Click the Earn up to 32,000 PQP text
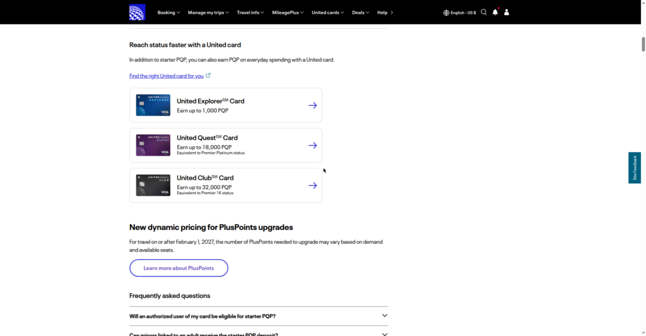The height and width of the screenshot is (336, 646). (x=204, y=187)
